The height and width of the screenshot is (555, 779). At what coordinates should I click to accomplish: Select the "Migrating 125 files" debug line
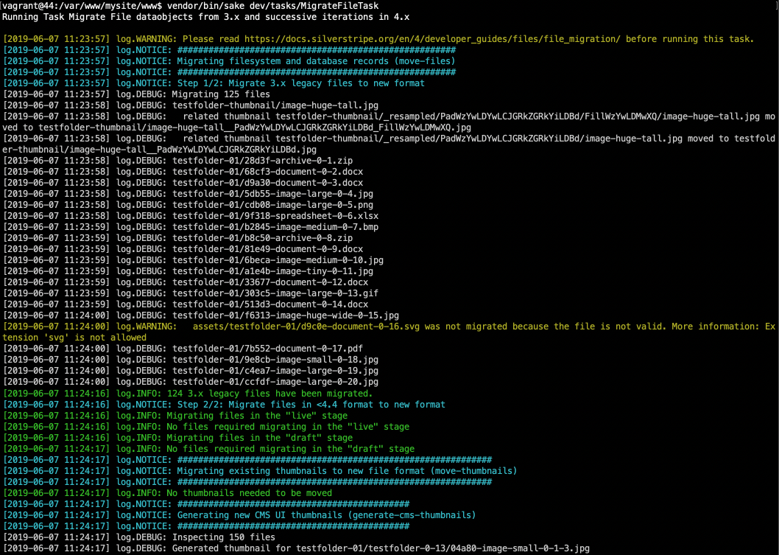221,94
